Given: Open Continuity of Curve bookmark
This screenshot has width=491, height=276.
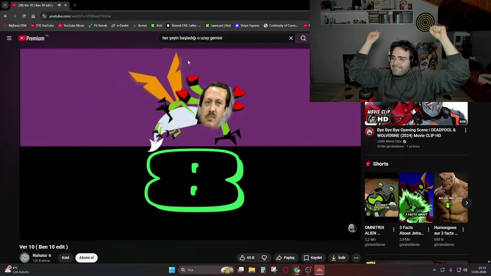Looking at the screenshot, I should tap(281, 26).
